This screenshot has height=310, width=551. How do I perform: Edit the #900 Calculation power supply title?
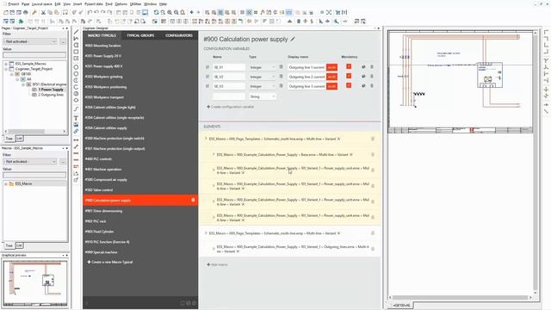click(293, 39)
